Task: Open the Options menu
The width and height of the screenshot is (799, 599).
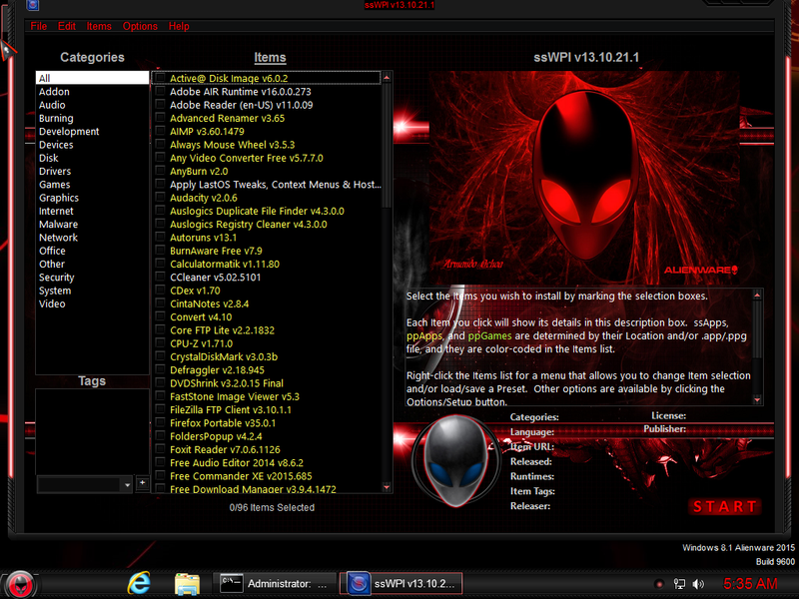Action: coord(140,26)
